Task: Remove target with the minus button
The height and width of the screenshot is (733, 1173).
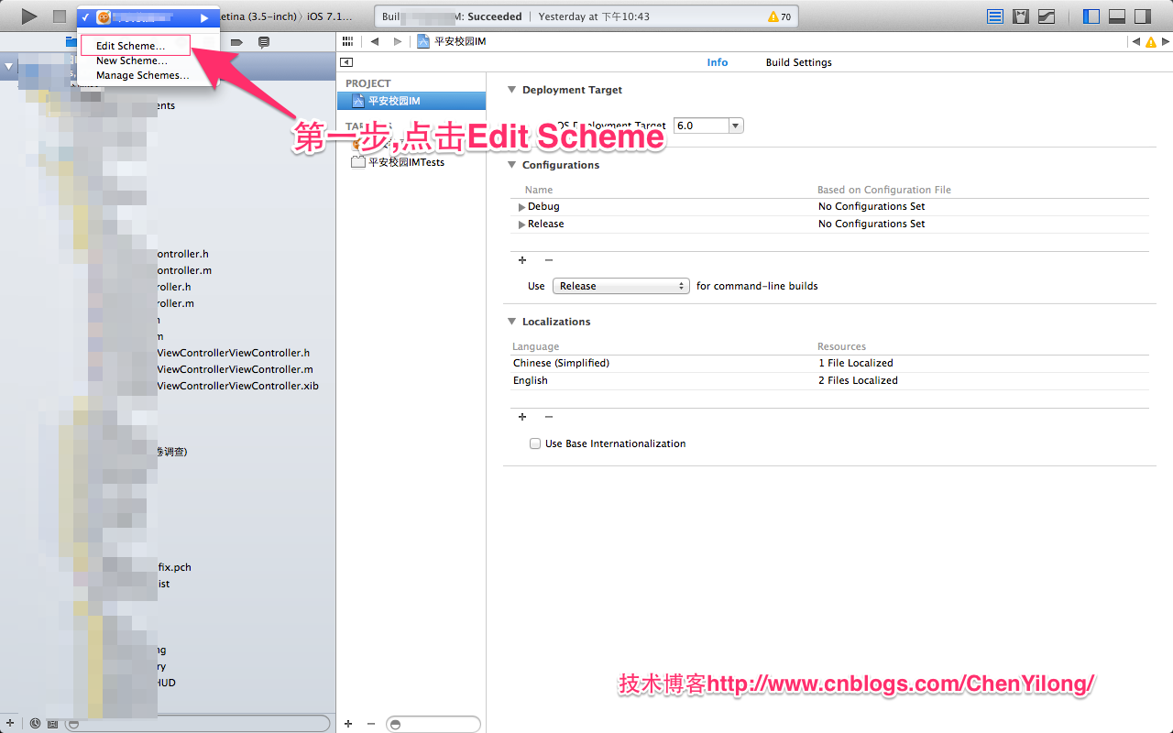Action: click(x=371, y=724)
